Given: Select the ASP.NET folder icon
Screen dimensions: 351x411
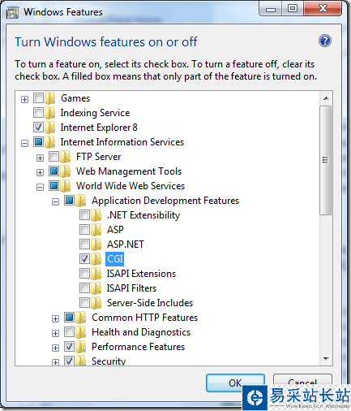Looking at the screenshot, I should click(x=96, y=244).
